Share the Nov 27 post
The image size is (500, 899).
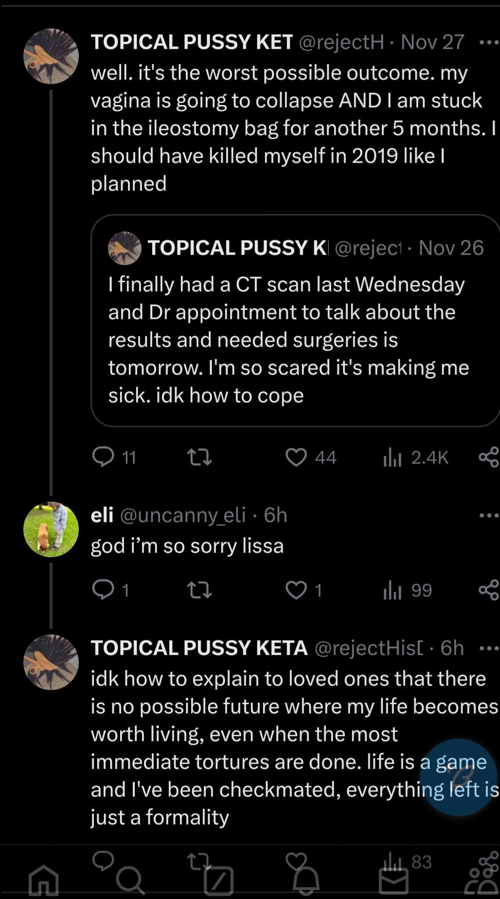point(488,457)
